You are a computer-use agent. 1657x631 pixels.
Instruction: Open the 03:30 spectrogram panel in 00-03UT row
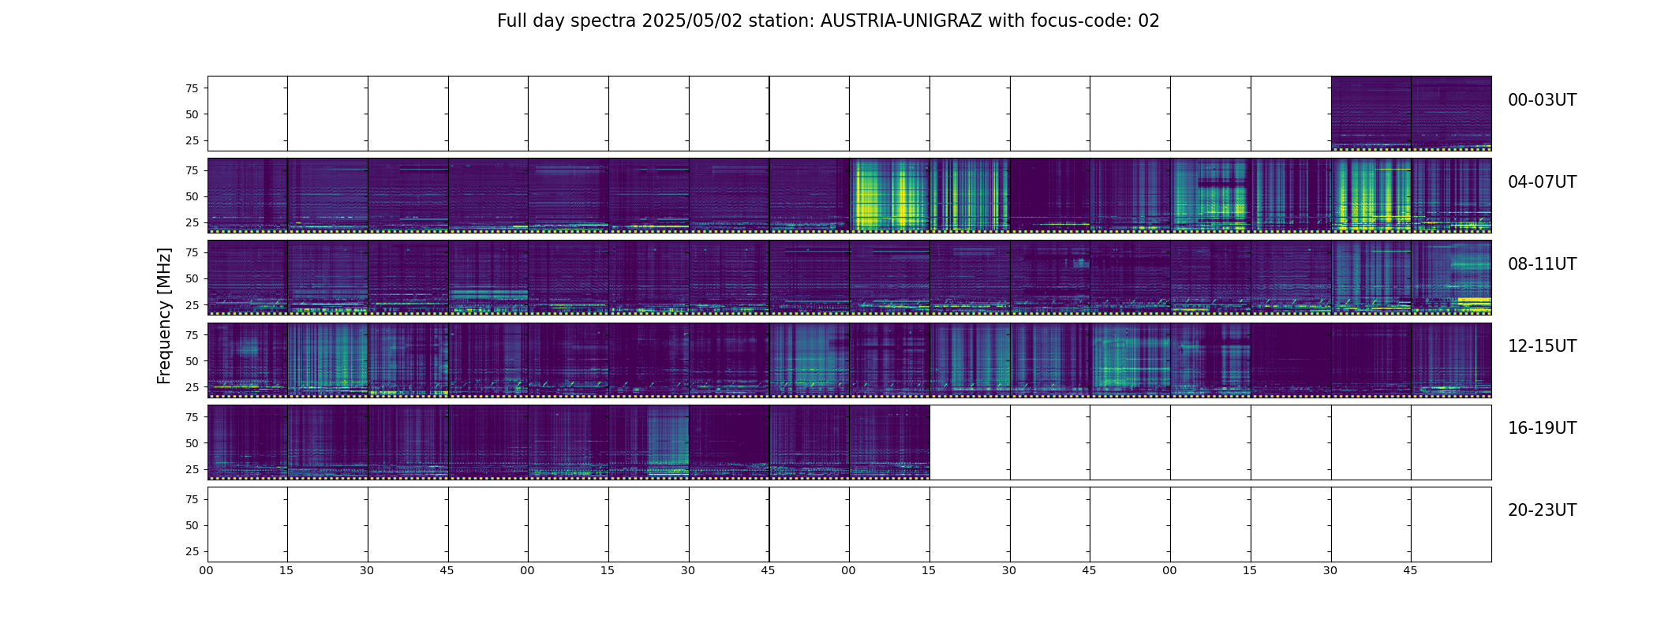(1371, 114)
